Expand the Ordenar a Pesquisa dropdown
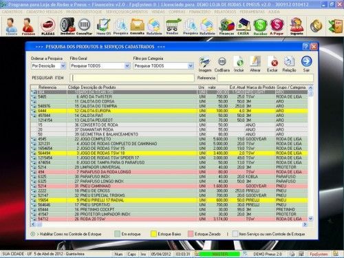The height and width of the screenshot is (258, 344). coord(63,66)
